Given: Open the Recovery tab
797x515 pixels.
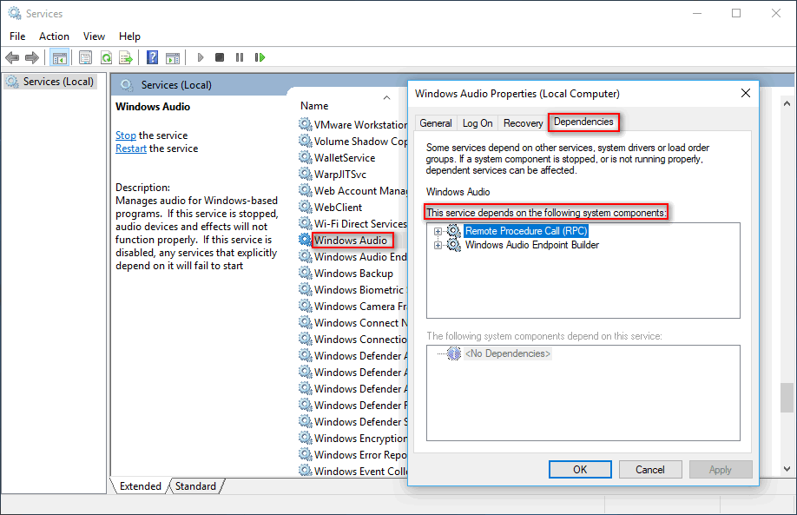Looking at the screenshot, I should tap(523, 123).
